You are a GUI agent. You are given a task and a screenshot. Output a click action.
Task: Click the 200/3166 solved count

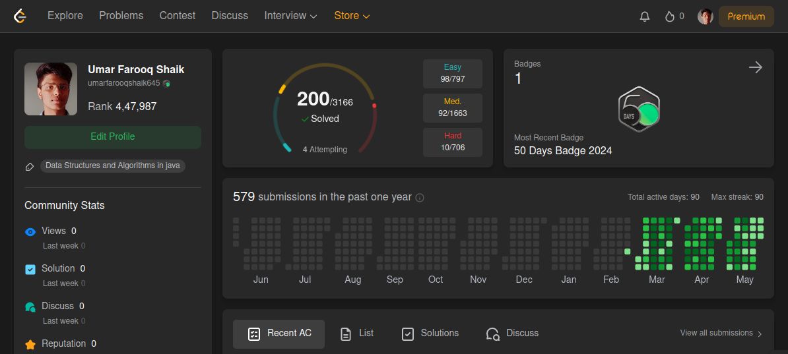(x=325, y=100)
